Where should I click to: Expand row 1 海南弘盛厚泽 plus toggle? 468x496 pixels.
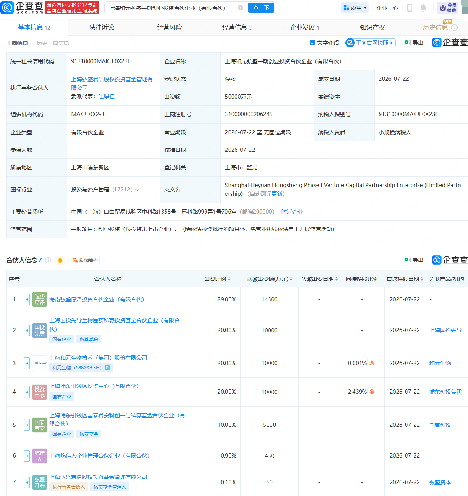pos(27,299)
